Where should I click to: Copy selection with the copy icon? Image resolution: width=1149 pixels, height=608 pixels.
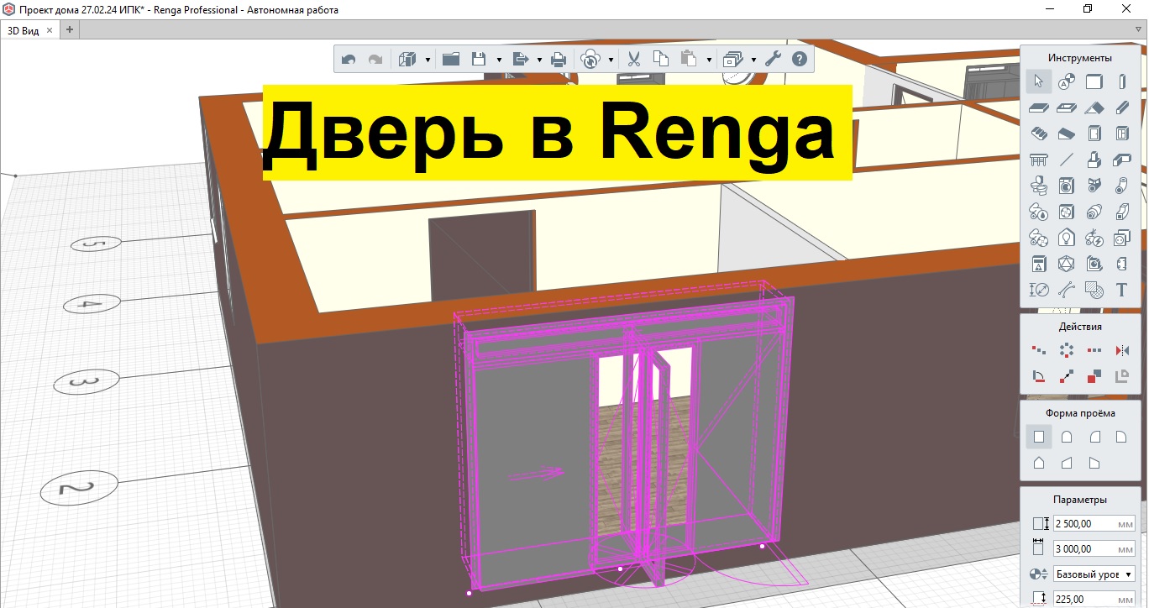click(661, 59)
